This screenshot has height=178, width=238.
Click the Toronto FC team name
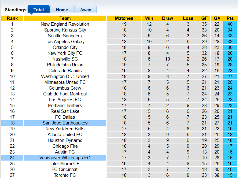pos(65,175)
